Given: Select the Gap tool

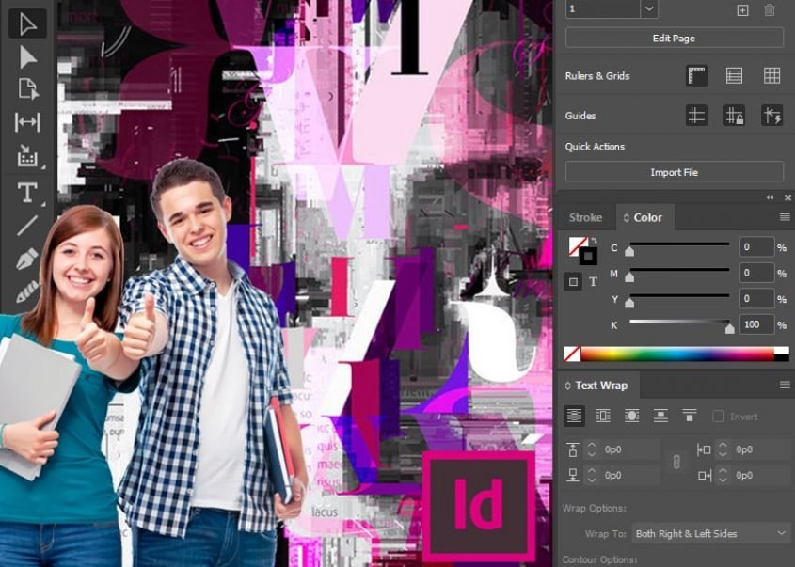Looking at the screenshot, I should click(x=27, y=122).
